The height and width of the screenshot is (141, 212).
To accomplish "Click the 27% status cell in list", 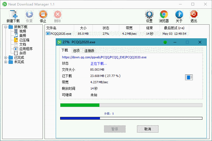I will coord(106,34).
